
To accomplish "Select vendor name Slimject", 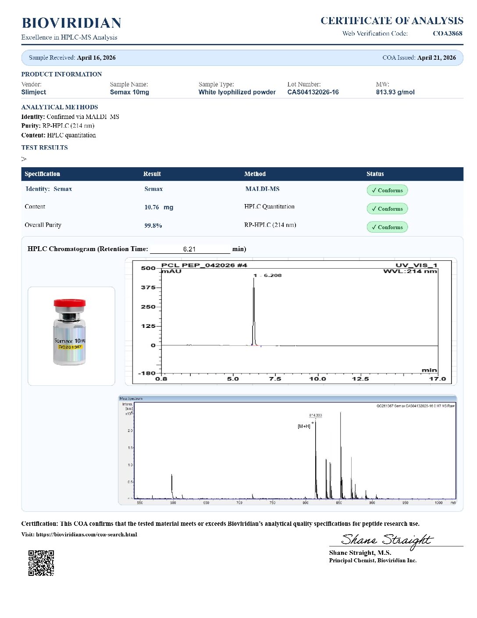I will (34, 92).
